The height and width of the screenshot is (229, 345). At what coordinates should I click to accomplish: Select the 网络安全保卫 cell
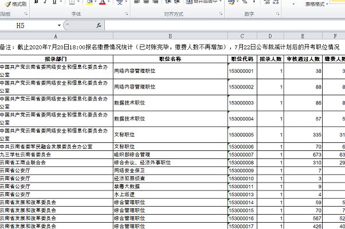[170, 170]
